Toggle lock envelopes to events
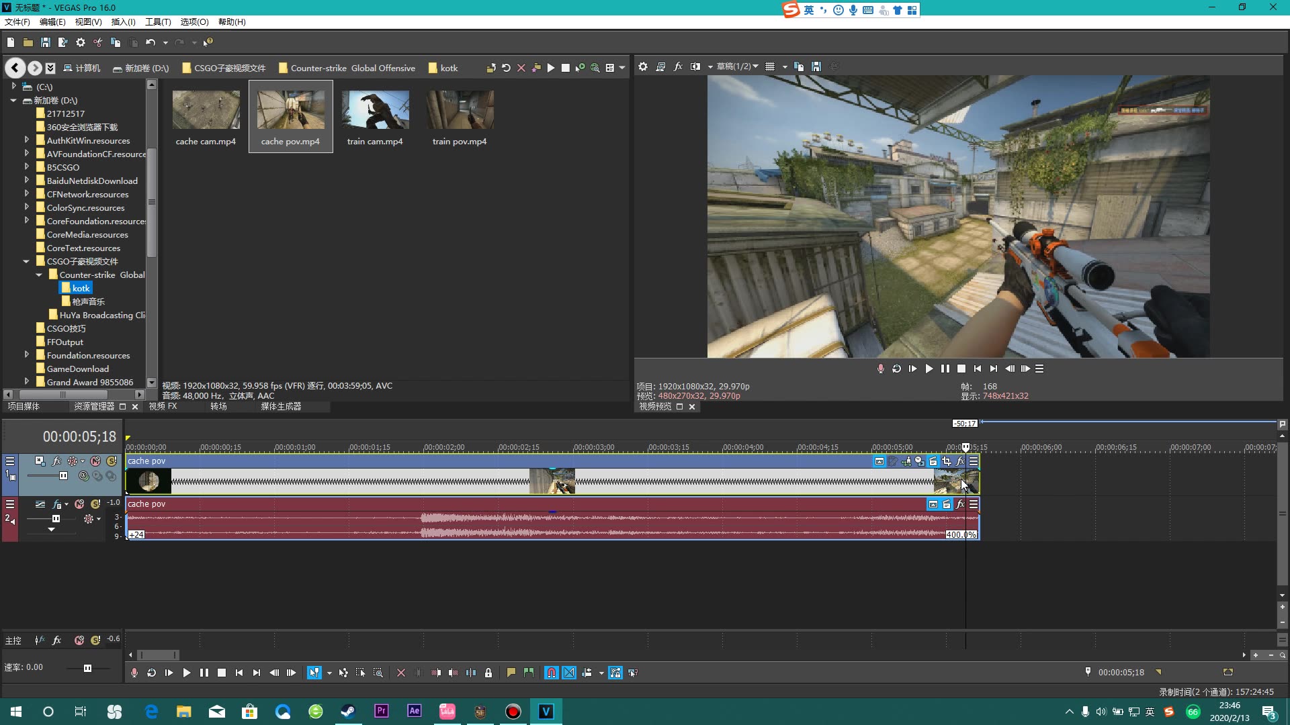 point(615,673)
